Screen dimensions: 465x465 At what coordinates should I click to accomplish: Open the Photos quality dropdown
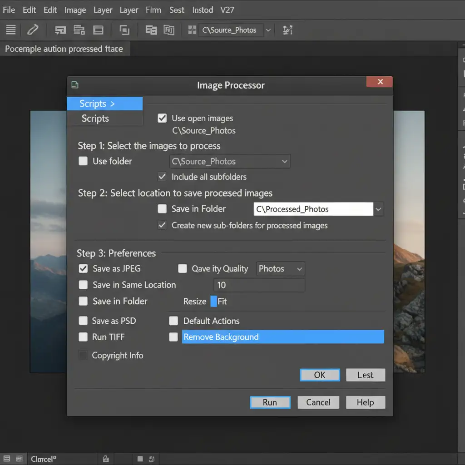pos(281,269)
